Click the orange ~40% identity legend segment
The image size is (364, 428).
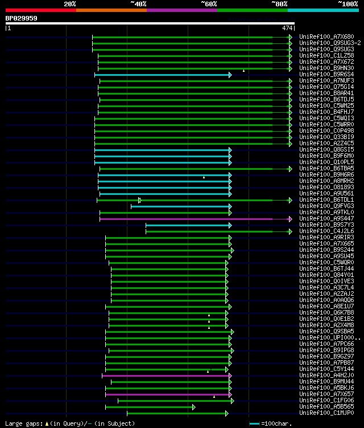111,10
